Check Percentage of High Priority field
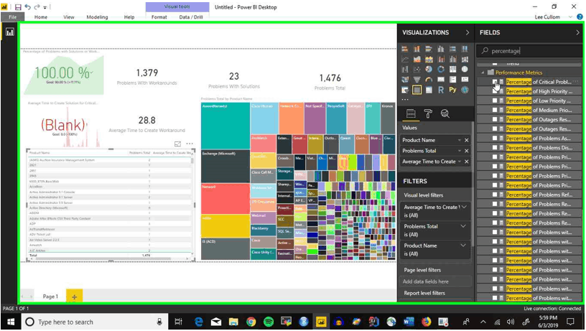This screenshot has width=586, height=331. click(x=494, y=91)
